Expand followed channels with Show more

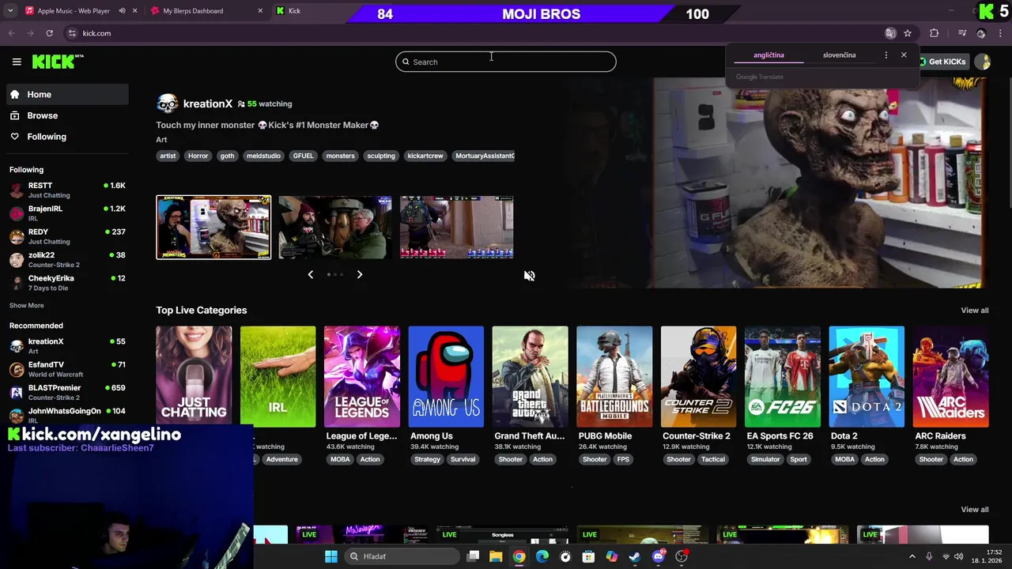click(27, 305)
